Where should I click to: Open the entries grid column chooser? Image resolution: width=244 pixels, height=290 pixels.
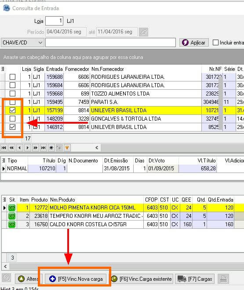3,69
